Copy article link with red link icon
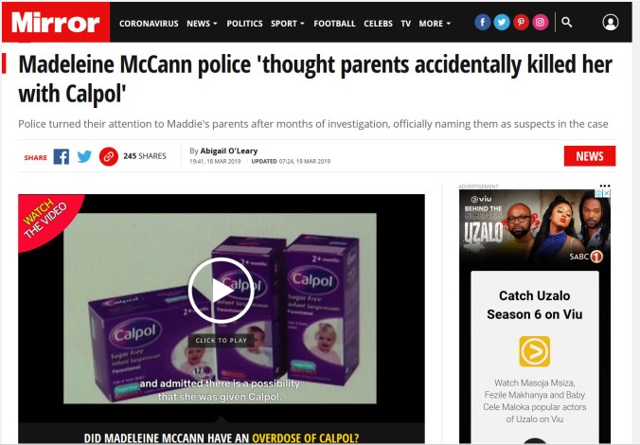The height and width of the screenshot is (445, 640). click(x=109, y=156)
